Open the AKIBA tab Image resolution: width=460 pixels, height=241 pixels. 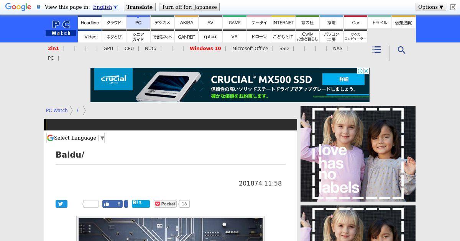pos(187,22)
